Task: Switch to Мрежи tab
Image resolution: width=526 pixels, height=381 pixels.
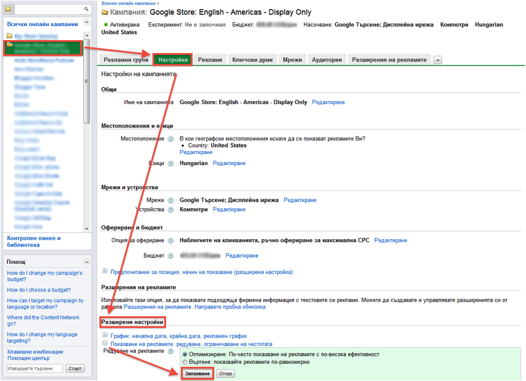Action: coord(292,60)
